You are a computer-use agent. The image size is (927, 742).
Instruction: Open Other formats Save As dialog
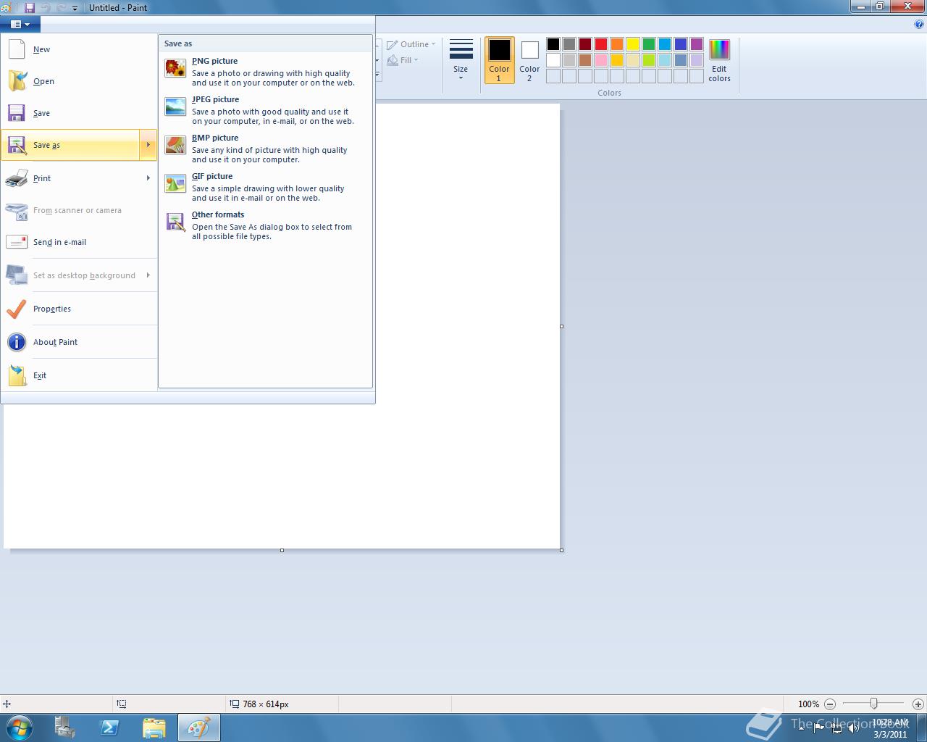point(265,225)
